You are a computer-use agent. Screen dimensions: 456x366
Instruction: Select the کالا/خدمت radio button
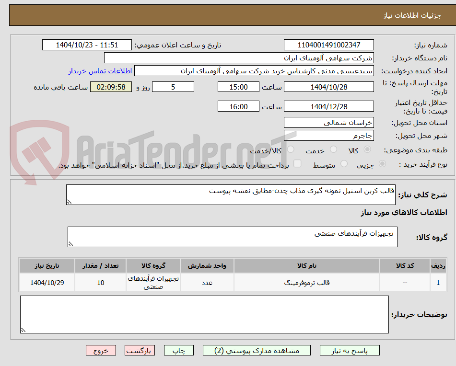click(x=291, y=149)
